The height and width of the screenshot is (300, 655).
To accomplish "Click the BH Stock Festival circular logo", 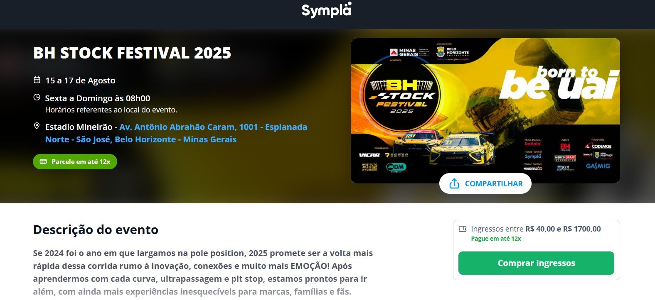I will click(402, 96).
